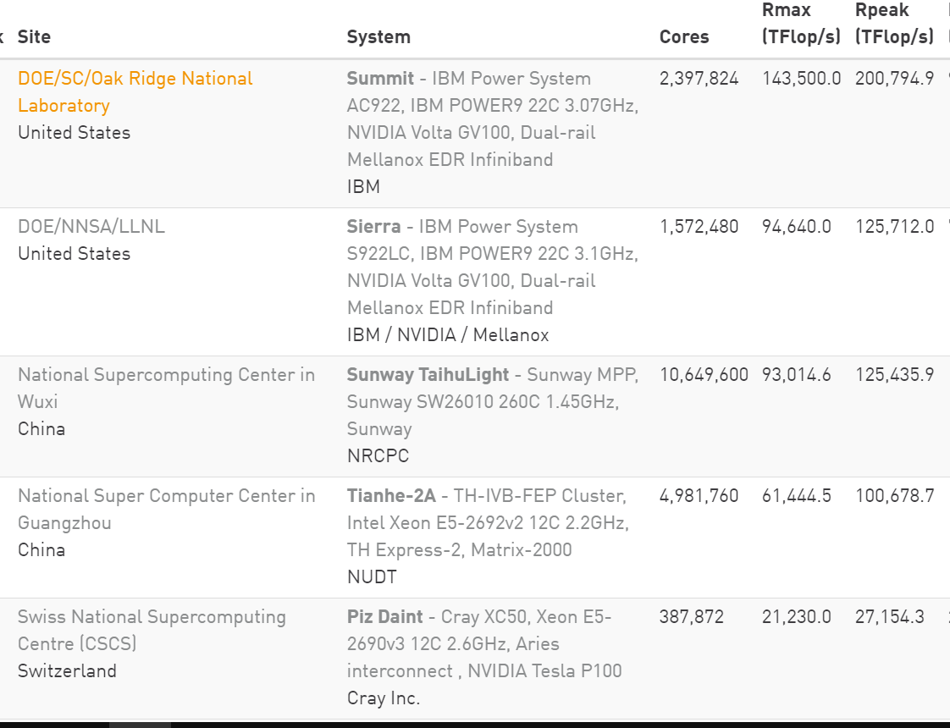Open Swiss National Supercomputing Centre (CSCS) link
950x728 pixels.
point(152,630)
